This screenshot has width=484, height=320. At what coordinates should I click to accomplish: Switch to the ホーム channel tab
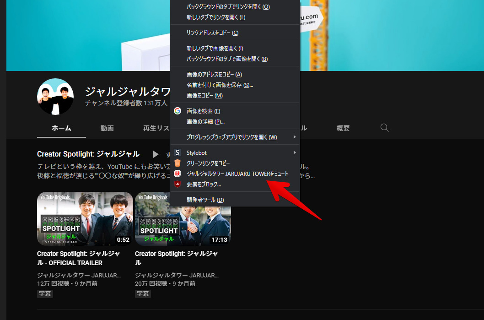(61, 128)
